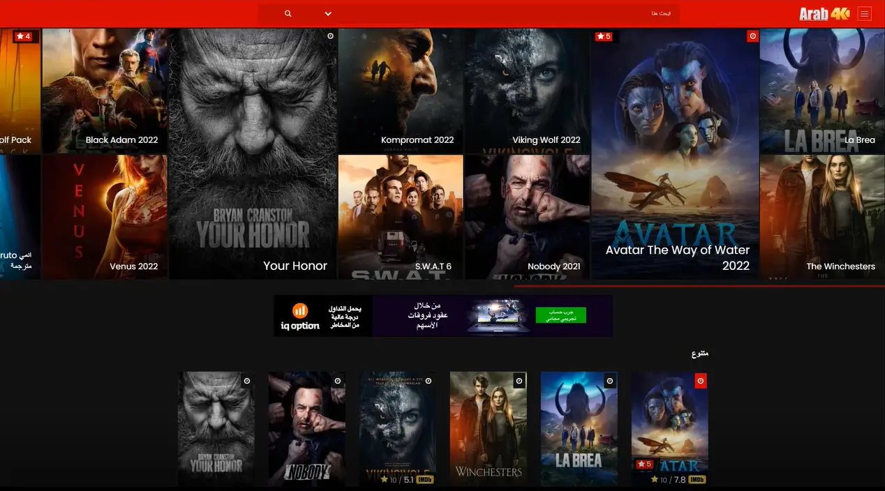Click the clock icon on the bottom-row Your Honor poster

246,381
